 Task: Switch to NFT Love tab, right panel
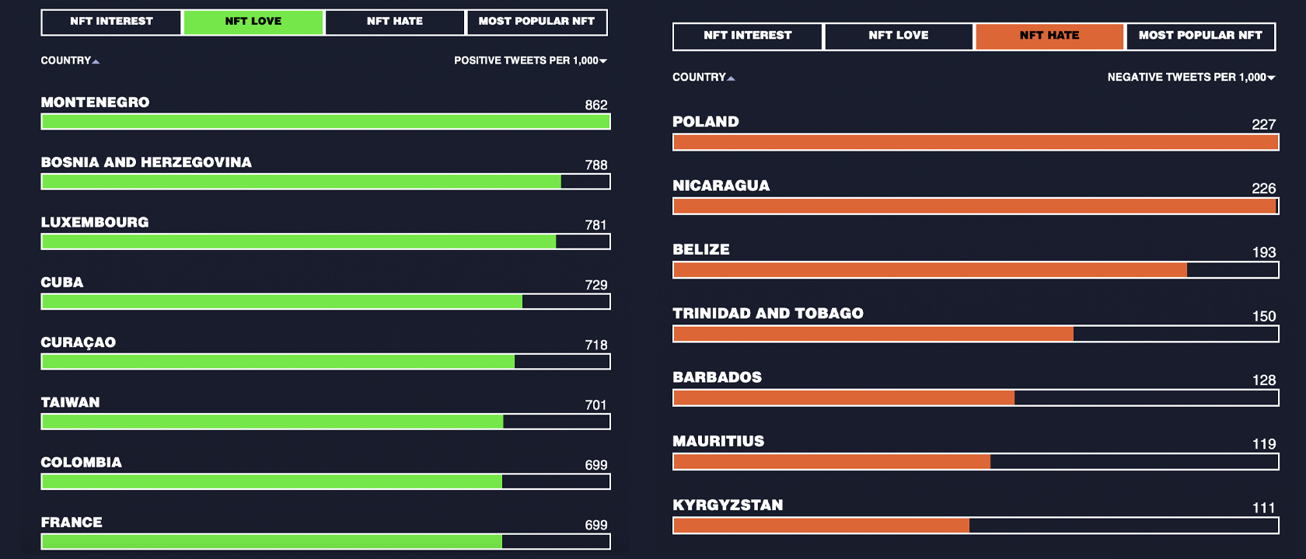coord(899,36)
